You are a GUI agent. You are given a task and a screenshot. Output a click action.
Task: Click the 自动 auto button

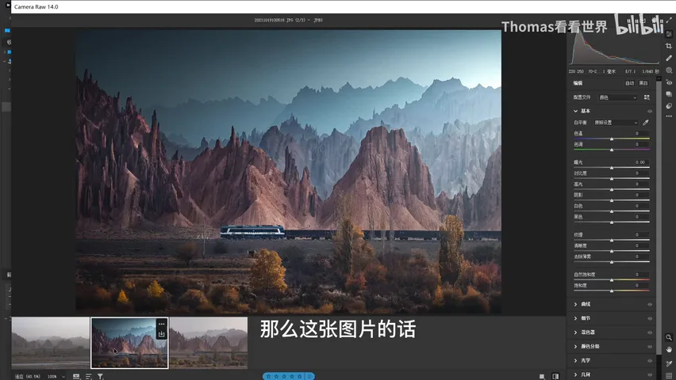(x=629, y=83)
